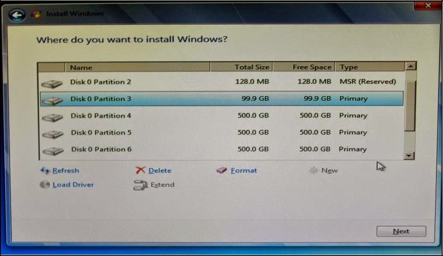Click the Refresh arrows icon

point(45,170)
